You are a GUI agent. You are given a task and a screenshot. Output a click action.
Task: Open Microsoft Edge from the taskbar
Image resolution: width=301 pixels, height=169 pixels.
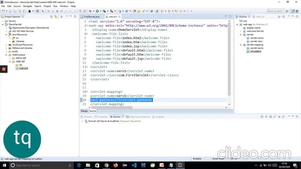[79, 165]
